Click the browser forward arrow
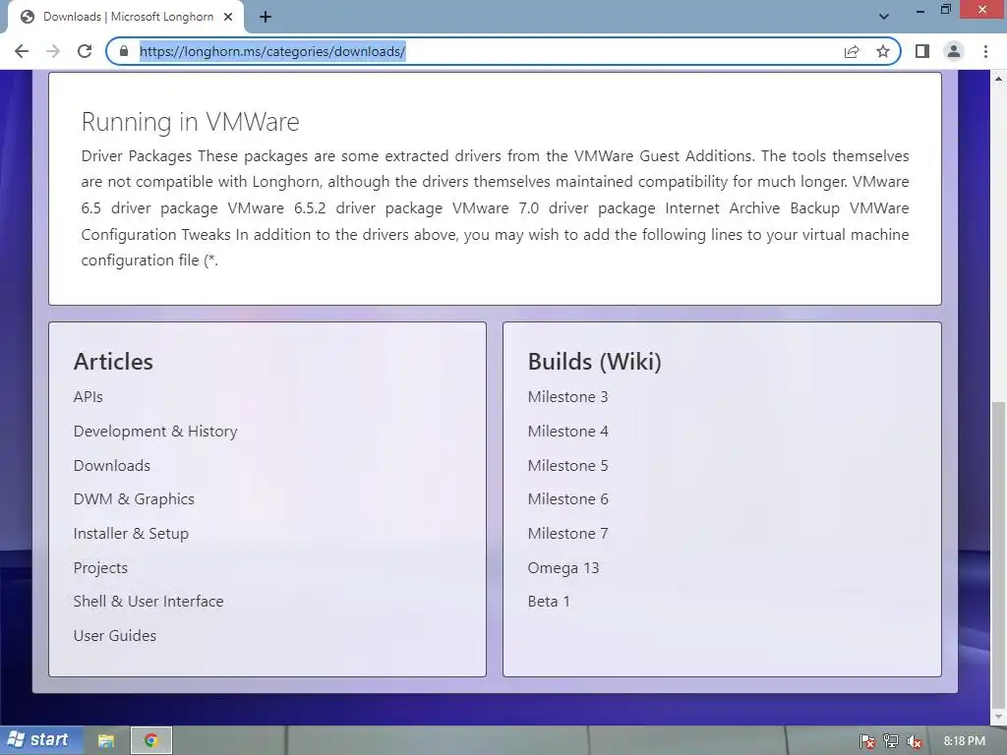The image size is (1007, 755). click(53, 51)
